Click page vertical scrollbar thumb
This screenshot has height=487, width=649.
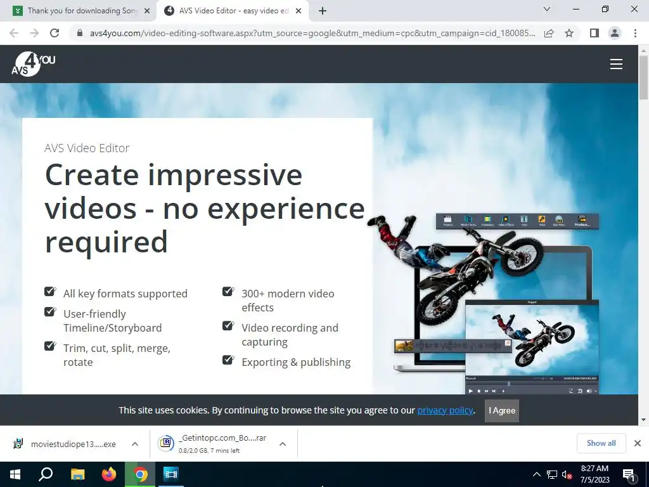(x=643, y=77)
